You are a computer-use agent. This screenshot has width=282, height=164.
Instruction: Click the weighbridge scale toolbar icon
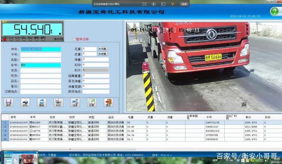[x=75, y=103]
